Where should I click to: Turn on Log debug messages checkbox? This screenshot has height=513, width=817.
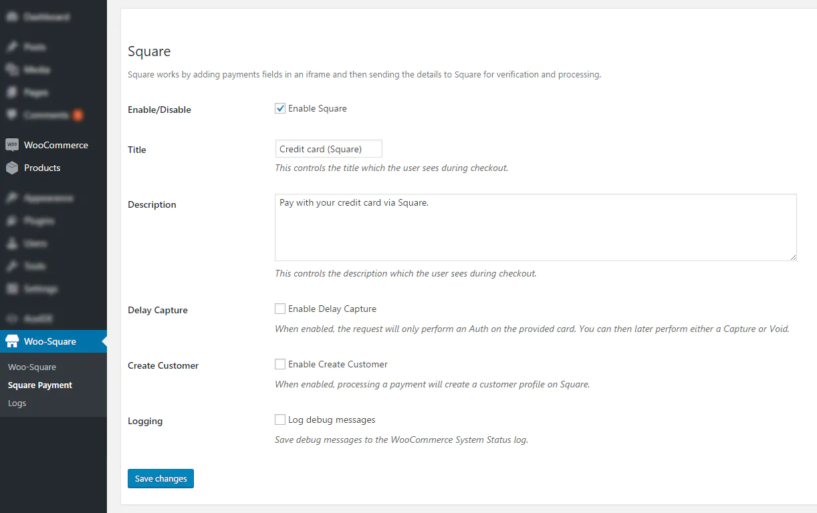click(280, 419)
